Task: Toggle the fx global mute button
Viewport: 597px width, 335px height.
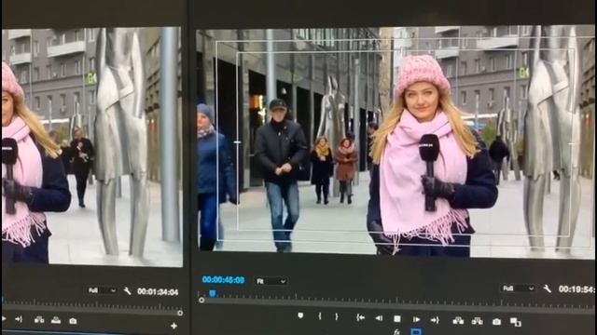Action: [x=396, y=332]
